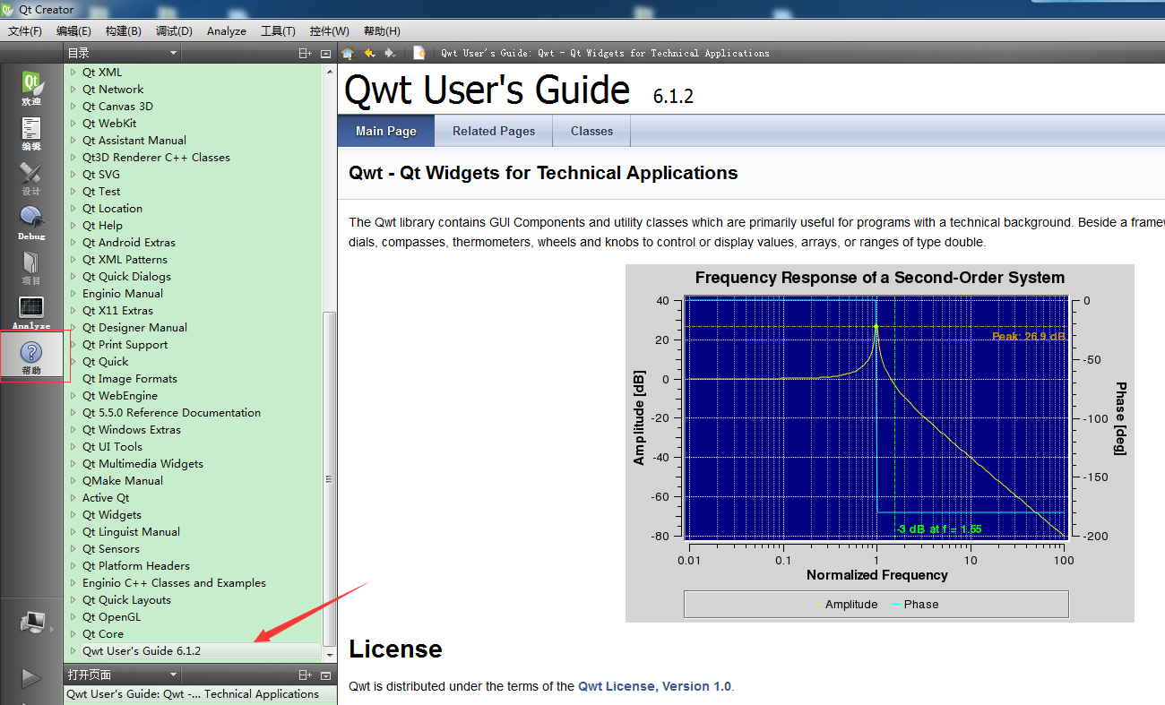
Task: Select Qt Print Support entry
Action: click(x=125, y=345)
